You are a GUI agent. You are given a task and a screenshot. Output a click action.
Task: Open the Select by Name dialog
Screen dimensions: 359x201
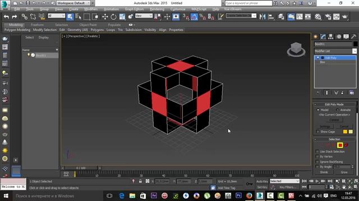[79, 17]
